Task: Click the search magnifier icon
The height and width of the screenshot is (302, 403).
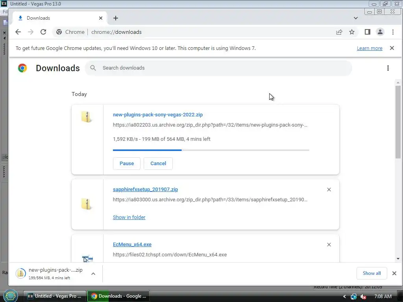Action: 93,68
